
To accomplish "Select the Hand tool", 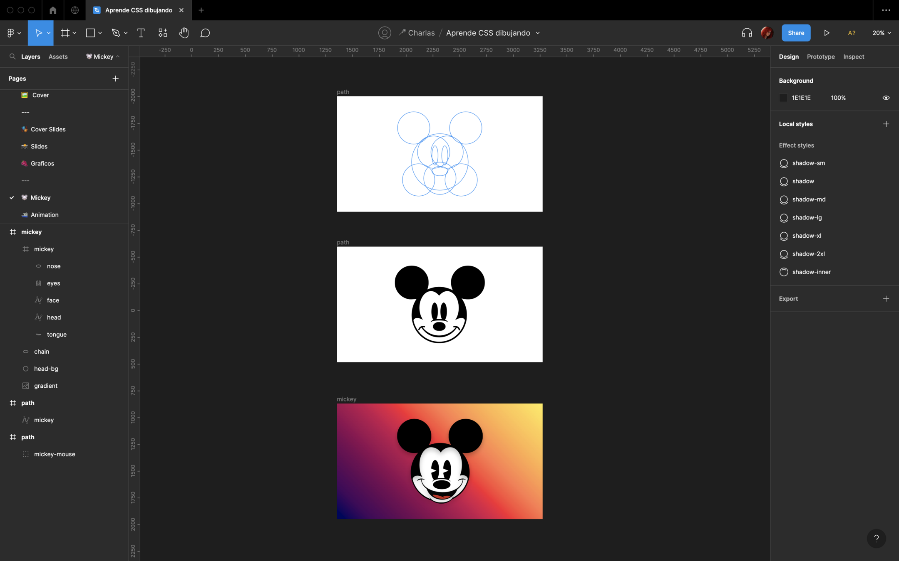I will click(184, 33).
